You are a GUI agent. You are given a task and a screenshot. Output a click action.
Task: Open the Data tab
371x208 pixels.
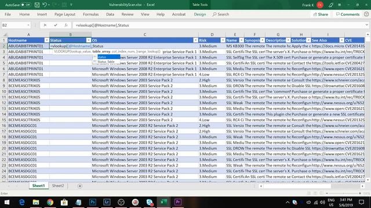tap(110, 14)
